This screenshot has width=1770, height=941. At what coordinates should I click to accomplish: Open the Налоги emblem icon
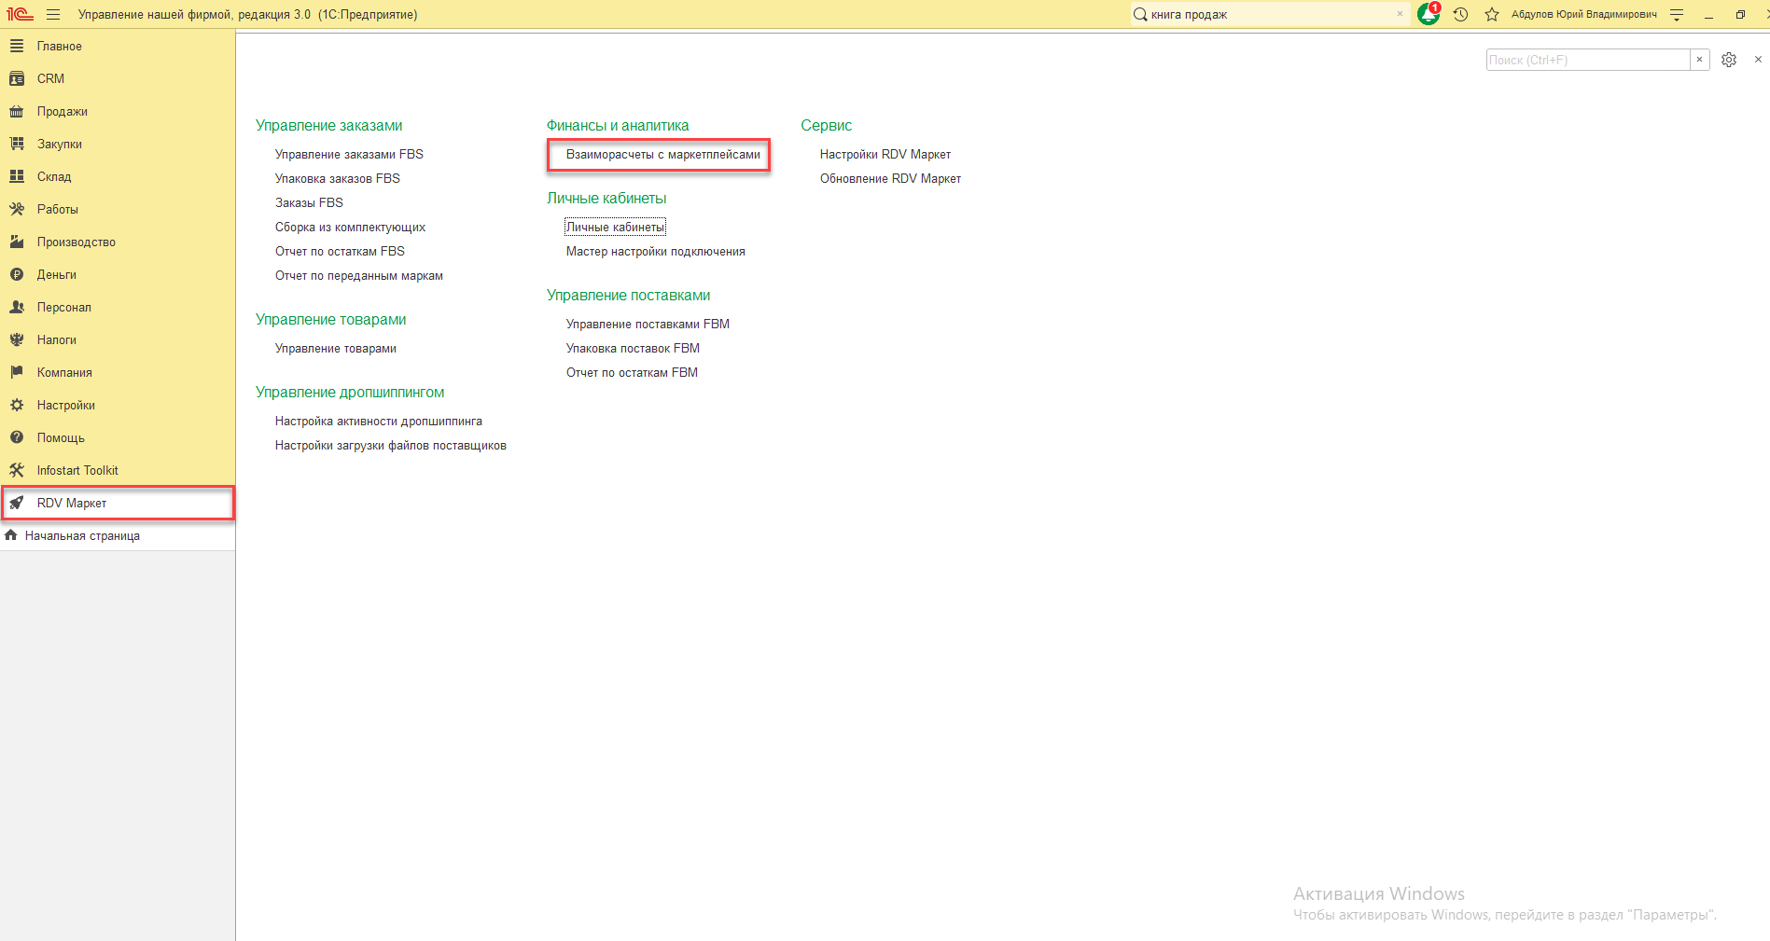(x=17, y=339)
